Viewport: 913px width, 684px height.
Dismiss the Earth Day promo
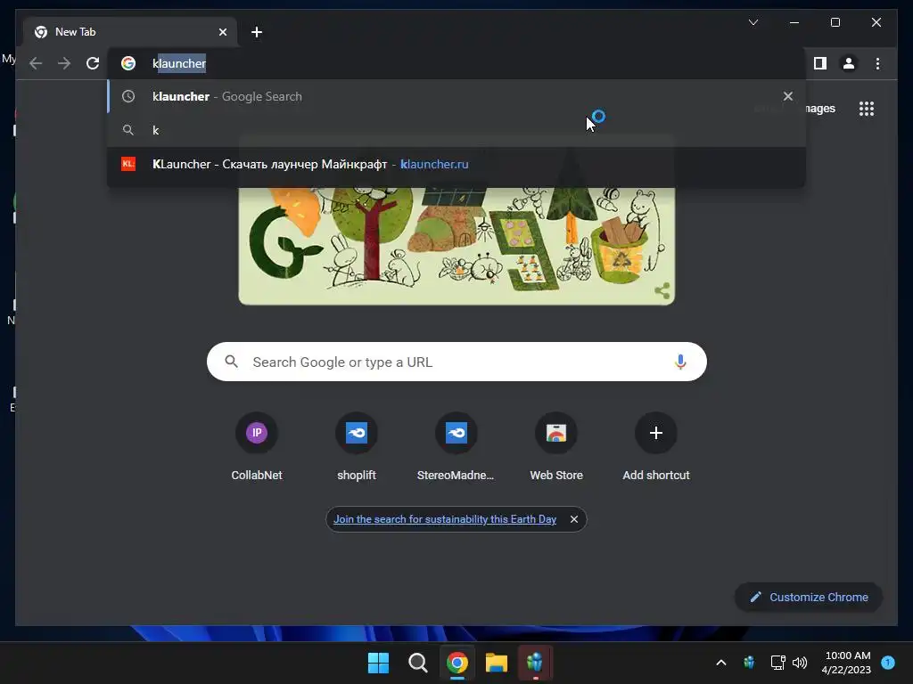coord(574,519)
